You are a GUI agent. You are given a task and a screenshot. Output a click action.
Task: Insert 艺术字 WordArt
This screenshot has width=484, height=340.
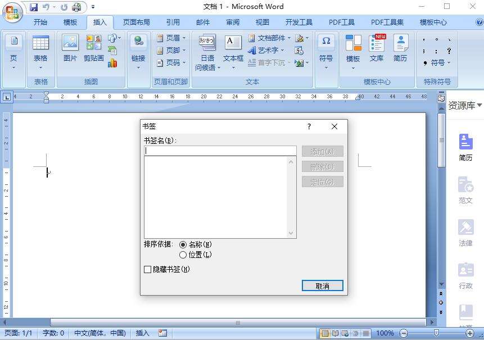point(266,50)
